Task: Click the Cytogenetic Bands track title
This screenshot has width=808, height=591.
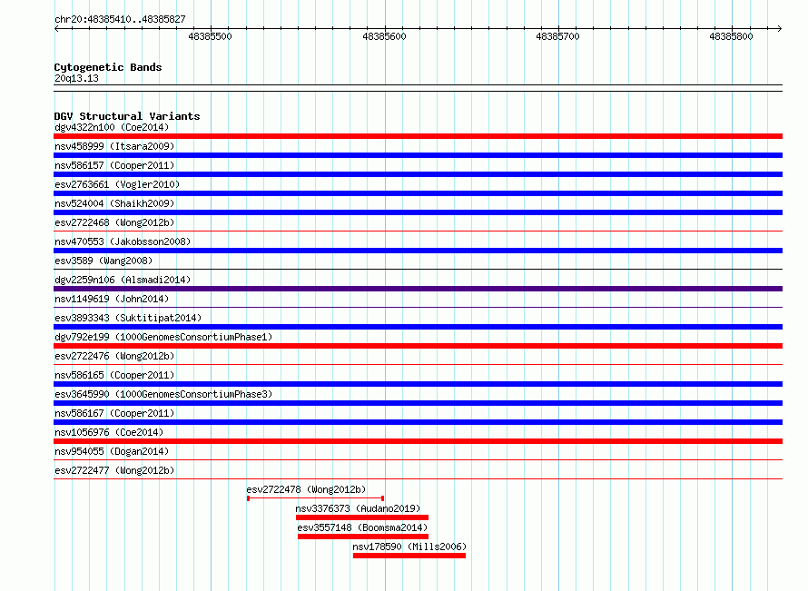Action: [108, 67]
